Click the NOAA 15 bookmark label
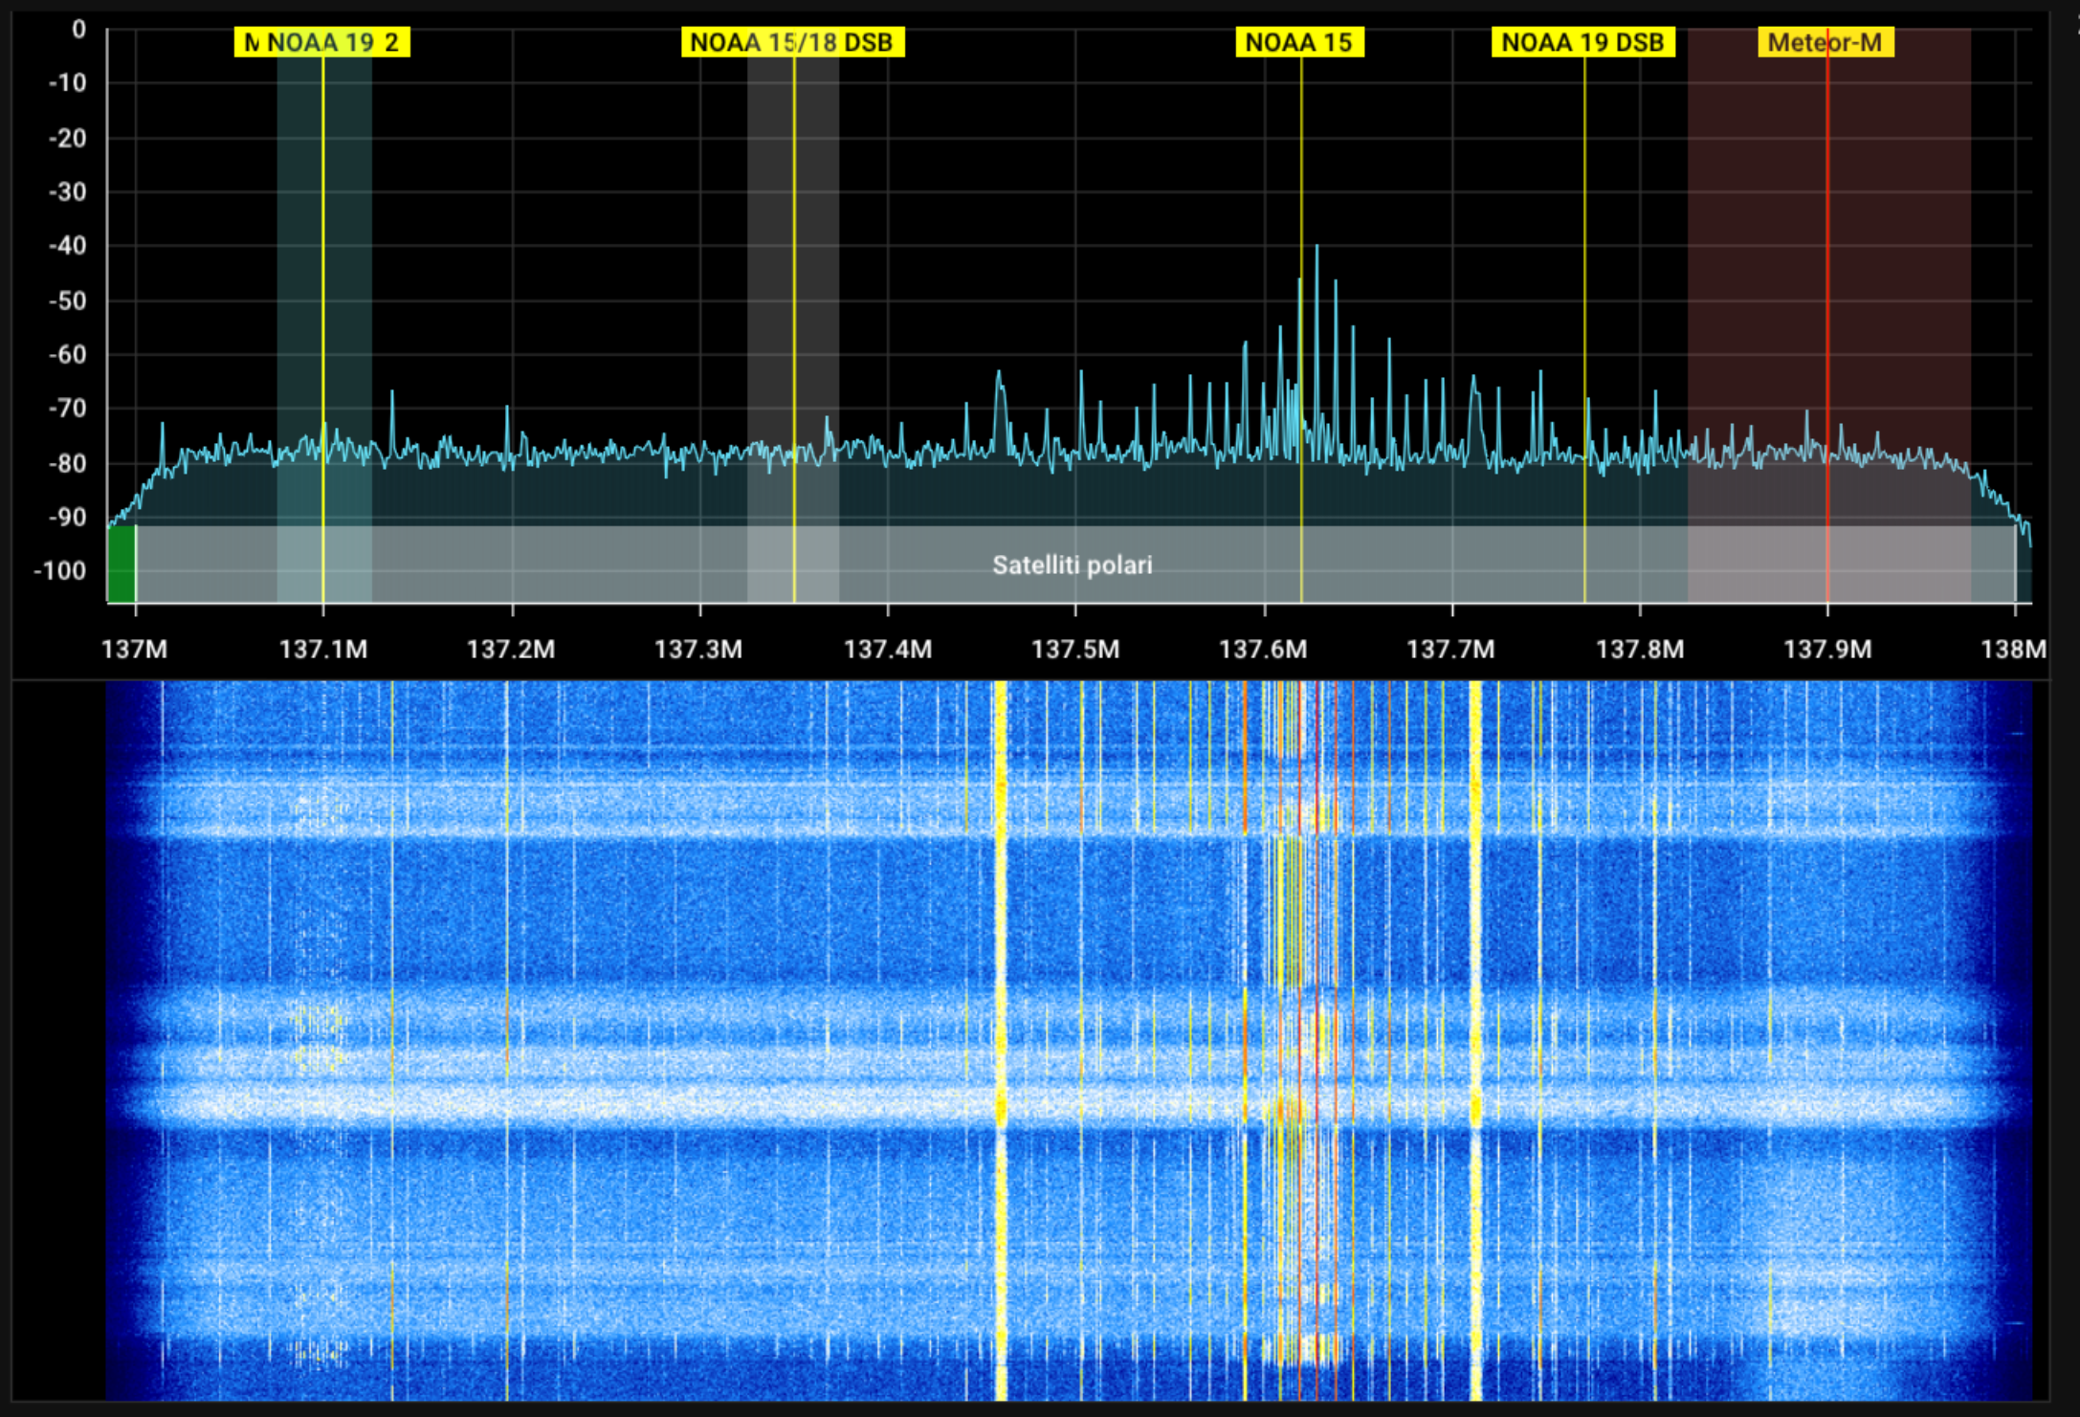The width and height of the screenshot is (2080, 1417). click(1299, 42)
